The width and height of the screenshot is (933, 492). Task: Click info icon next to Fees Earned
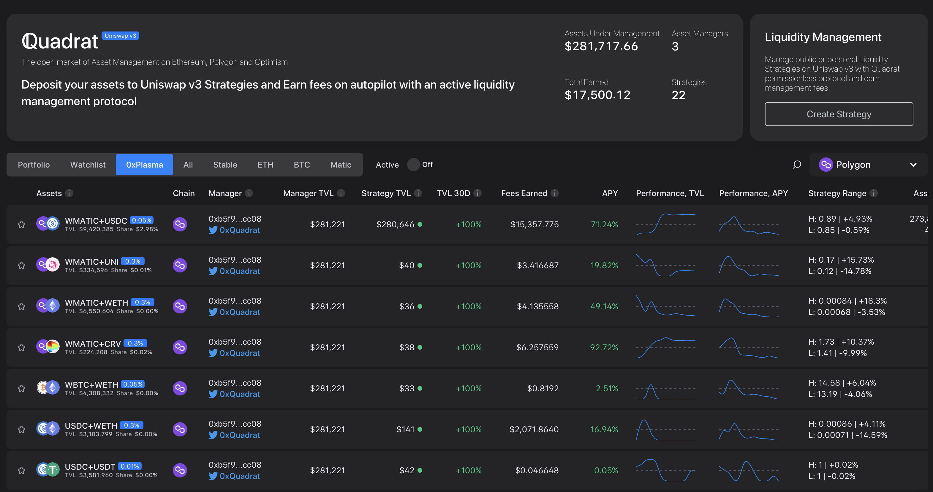554,193
